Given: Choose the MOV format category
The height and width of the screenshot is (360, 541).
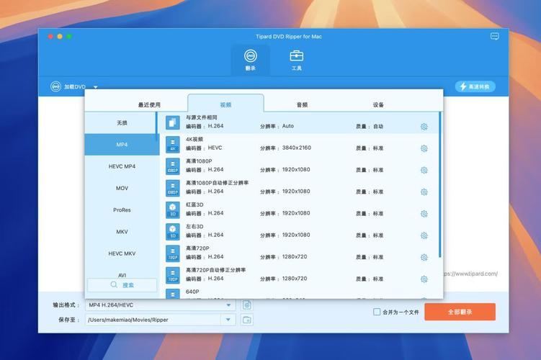Looking at the screenshot, I should coord(122,188).
